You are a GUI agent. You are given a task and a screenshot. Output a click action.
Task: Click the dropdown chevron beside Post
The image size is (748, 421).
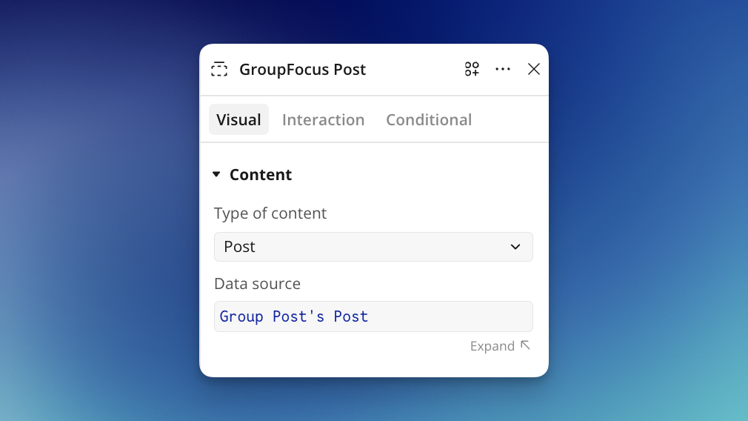515,247
